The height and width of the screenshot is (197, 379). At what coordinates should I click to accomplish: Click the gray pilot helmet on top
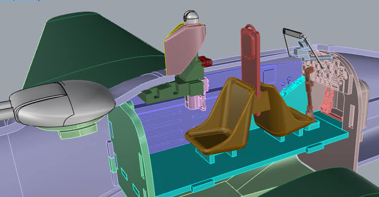point(191,17)
